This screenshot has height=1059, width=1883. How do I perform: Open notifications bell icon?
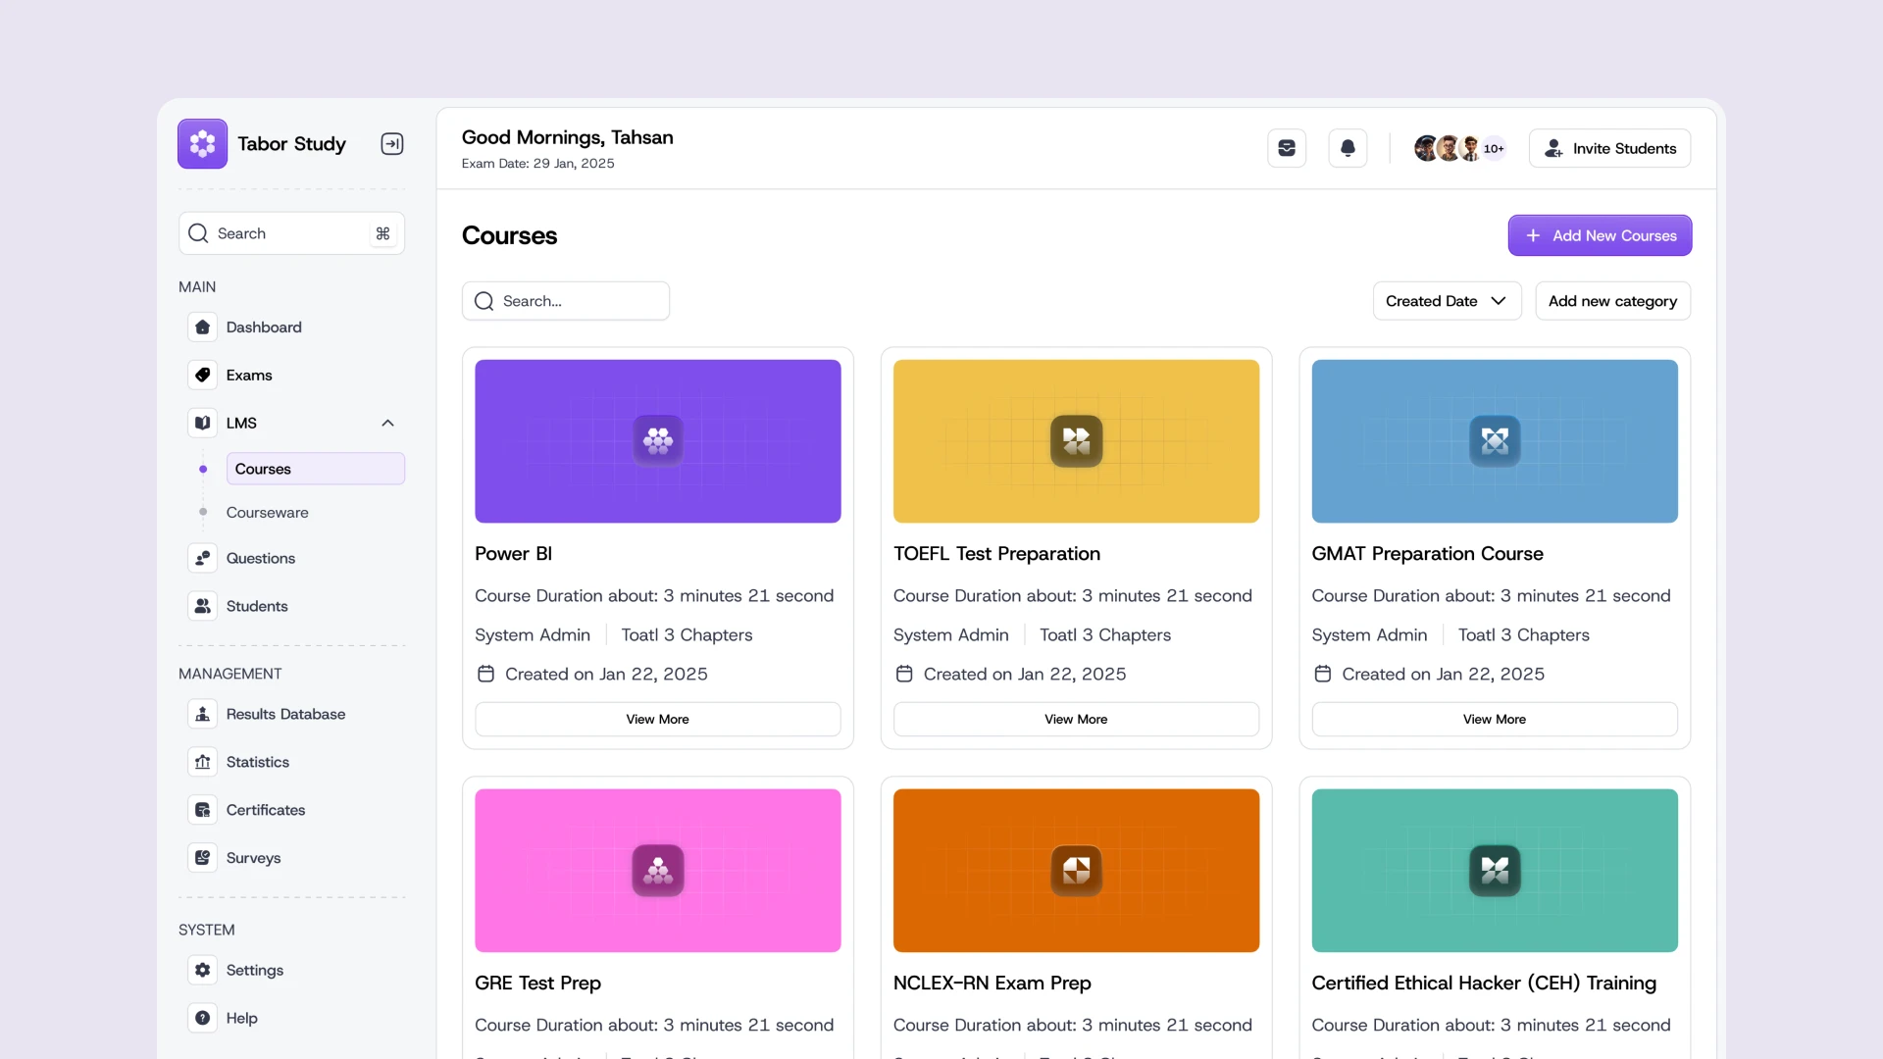(1348, 148)
